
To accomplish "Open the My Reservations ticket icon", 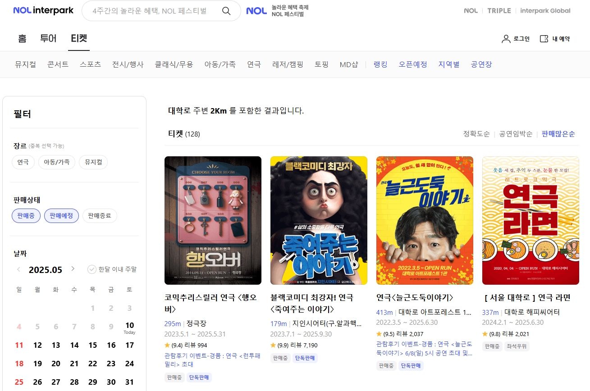I will pyautogui.click(x=544, y=39).
